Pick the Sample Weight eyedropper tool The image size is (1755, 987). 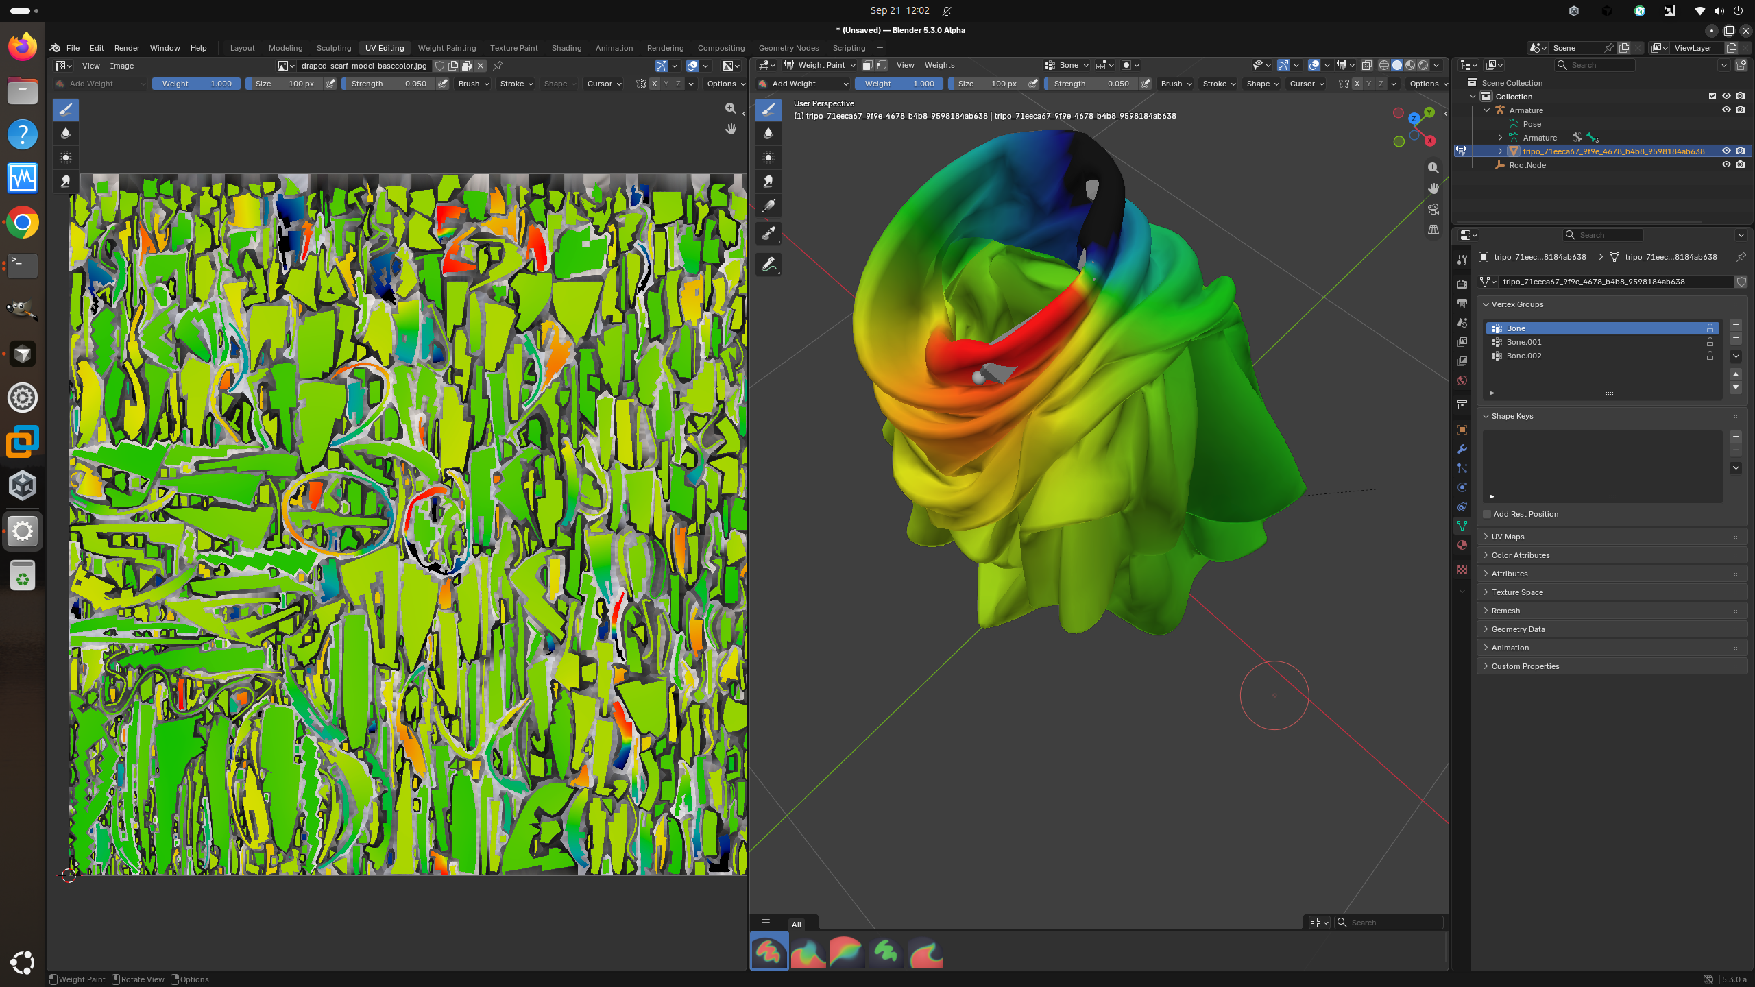point(768,234)
